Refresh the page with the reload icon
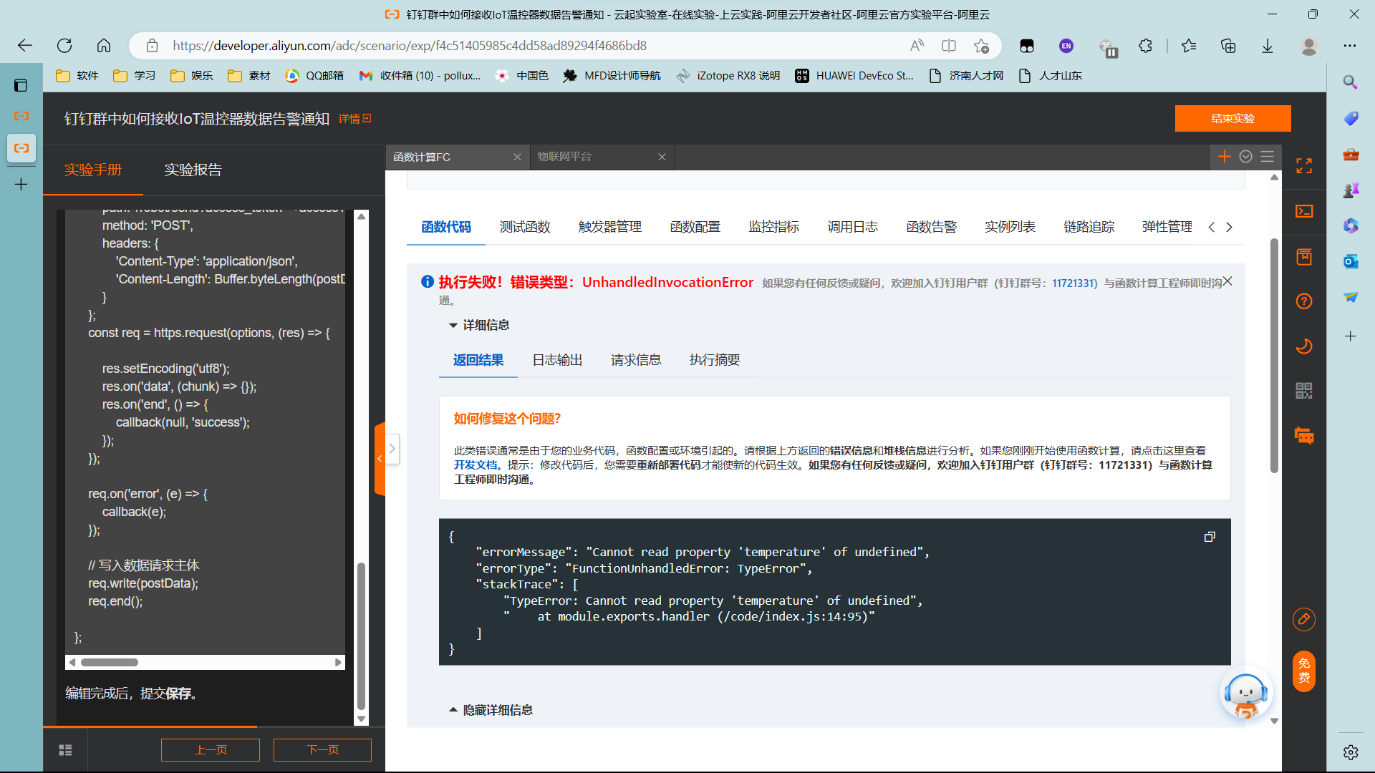 64,46
